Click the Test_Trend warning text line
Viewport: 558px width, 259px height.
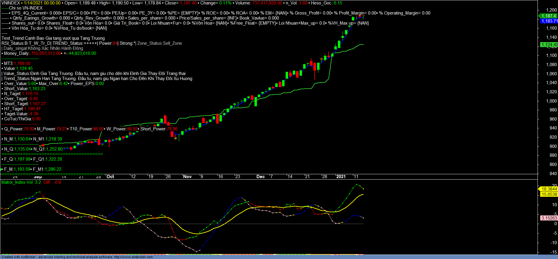coord(53,38)
